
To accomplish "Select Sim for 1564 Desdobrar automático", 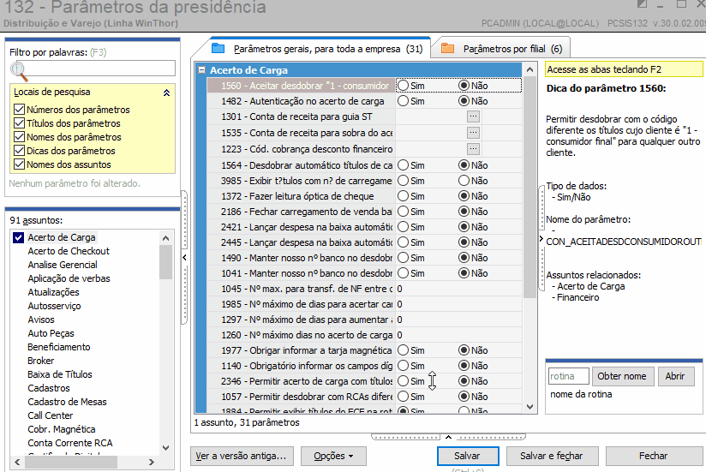I will 404,165.
